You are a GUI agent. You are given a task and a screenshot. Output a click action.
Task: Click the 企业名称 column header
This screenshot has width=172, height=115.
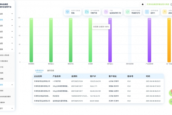pyautogui.click(x=38, y=76)
